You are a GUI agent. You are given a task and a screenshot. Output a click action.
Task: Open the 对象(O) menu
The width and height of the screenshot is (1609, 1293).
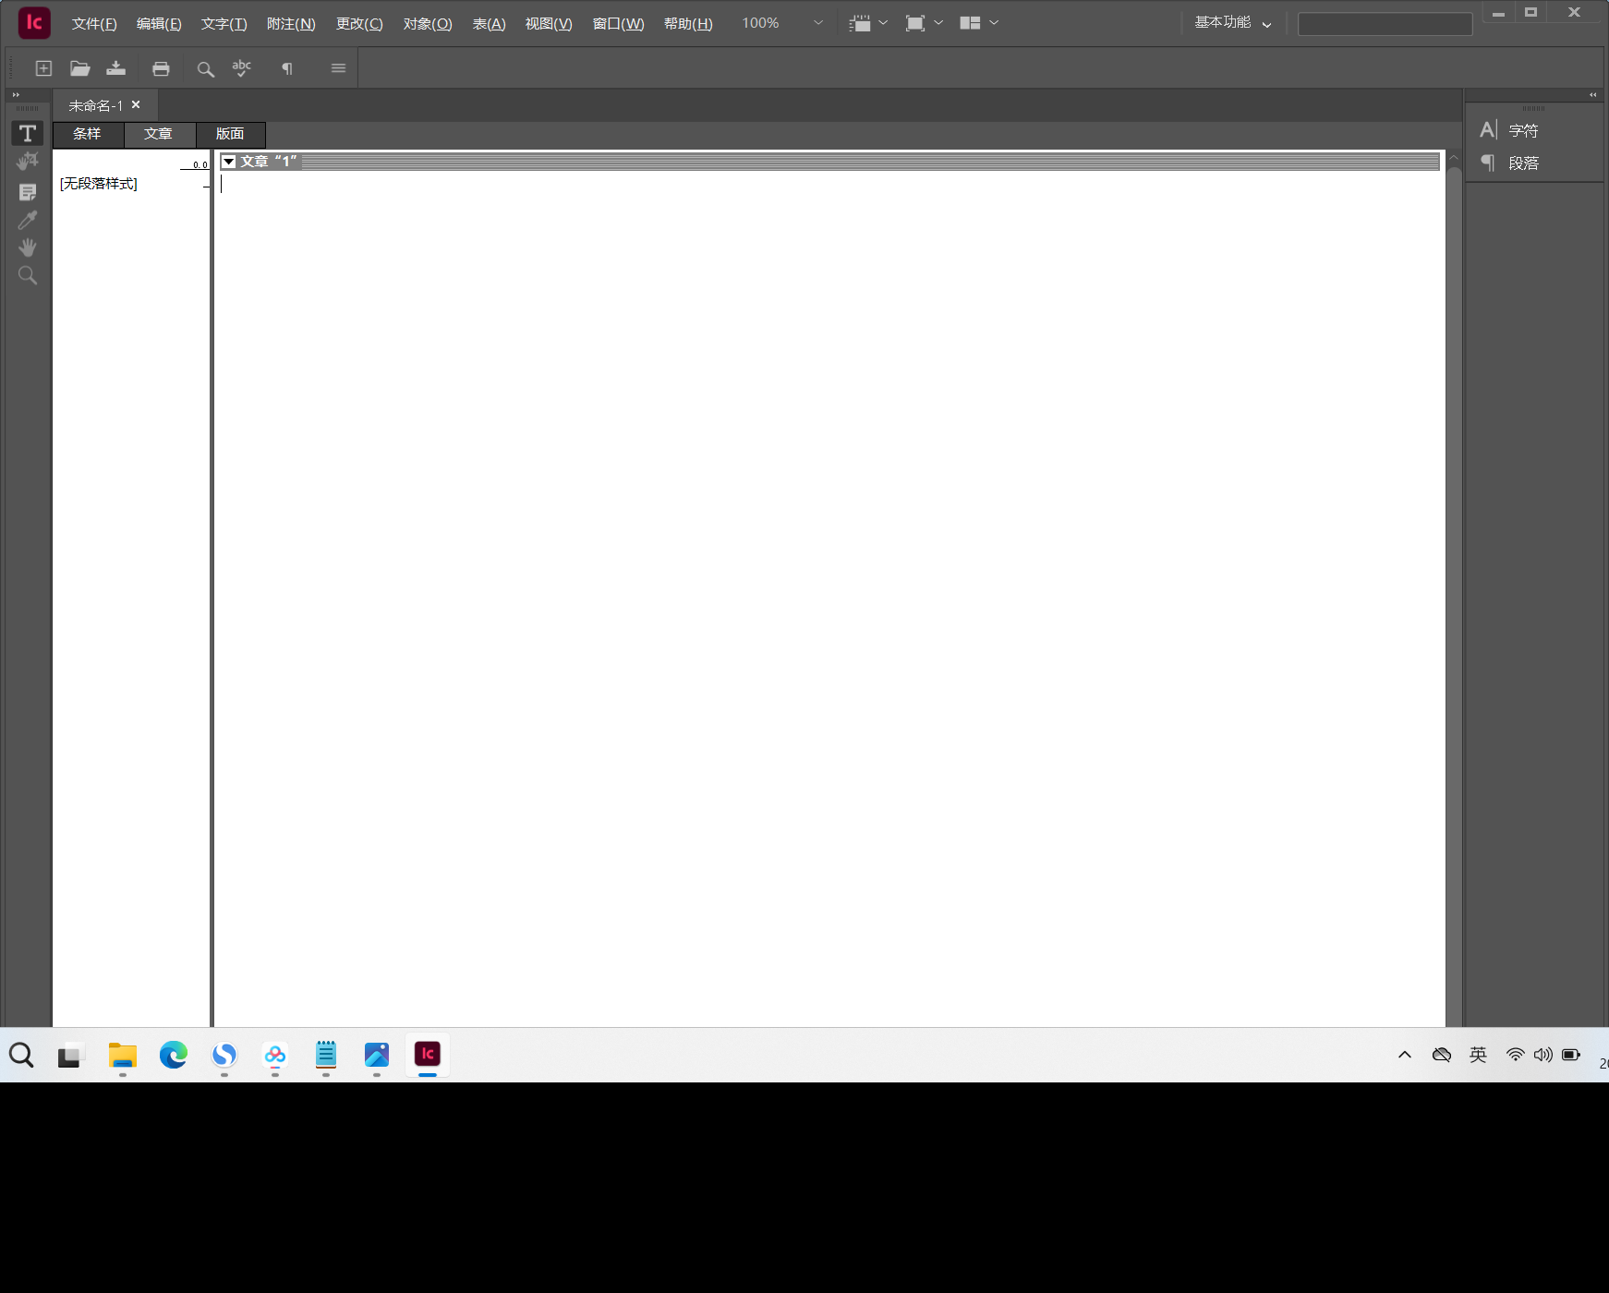[x=428, y=24]
